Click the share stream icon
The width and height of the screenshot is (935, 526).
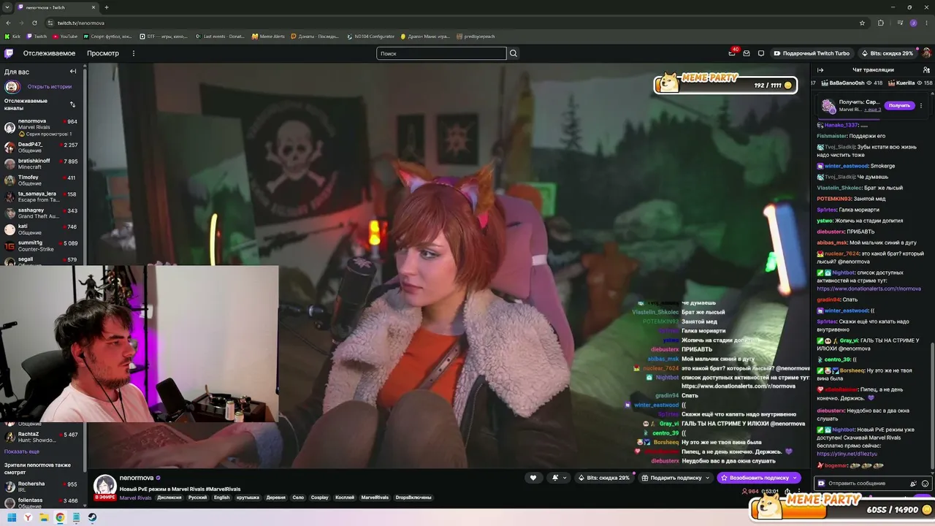click(787, 491)
